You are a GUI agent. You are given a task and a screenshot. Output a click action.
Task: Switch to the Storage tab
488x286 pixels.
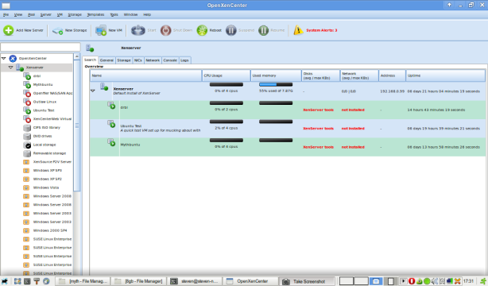[124, 60]
